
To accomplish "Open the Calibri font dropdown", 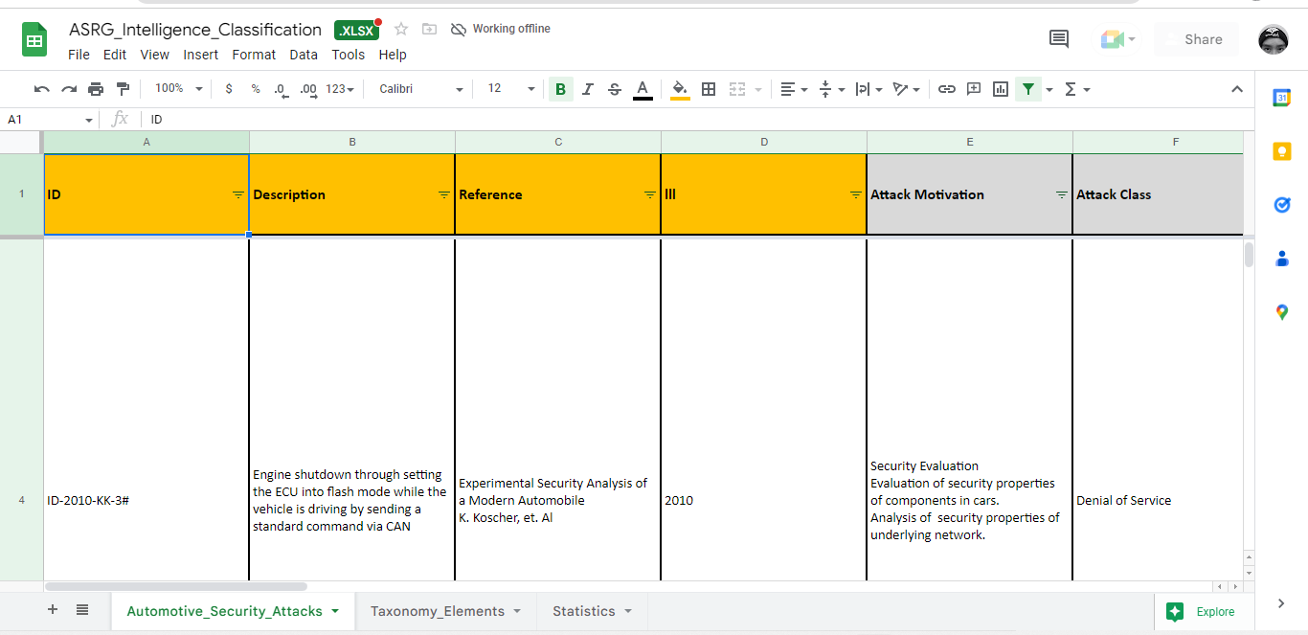I will pos(420,88).
